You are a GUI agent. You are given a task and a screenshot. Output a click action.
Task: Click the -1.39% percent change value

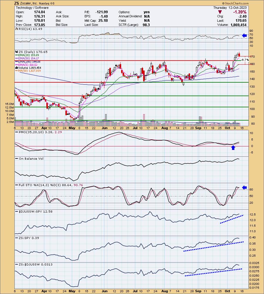(x=240, y=12)
